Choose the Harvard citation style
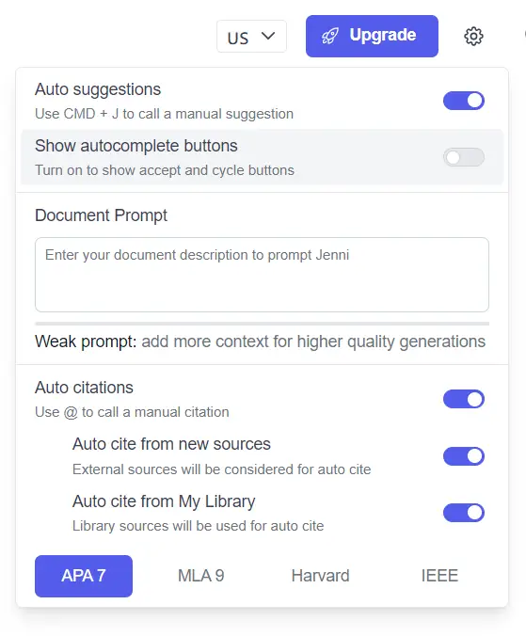 tap(320, 576)
